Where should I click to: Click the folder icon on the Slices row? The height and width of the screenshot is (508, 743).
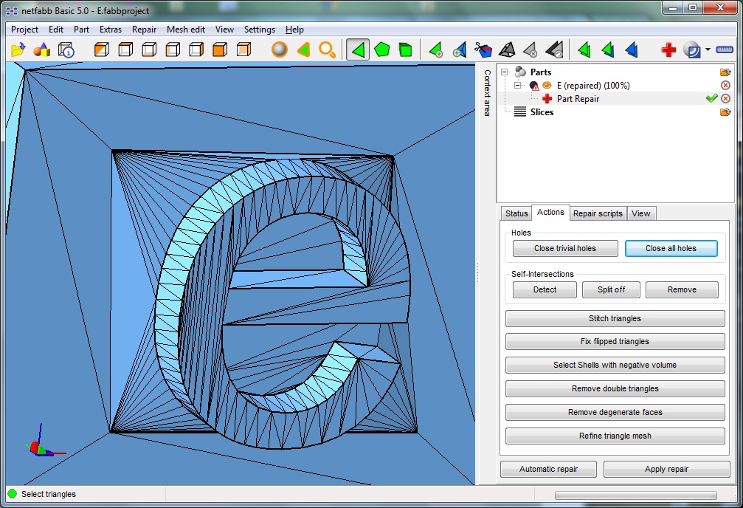click(725, 112)
